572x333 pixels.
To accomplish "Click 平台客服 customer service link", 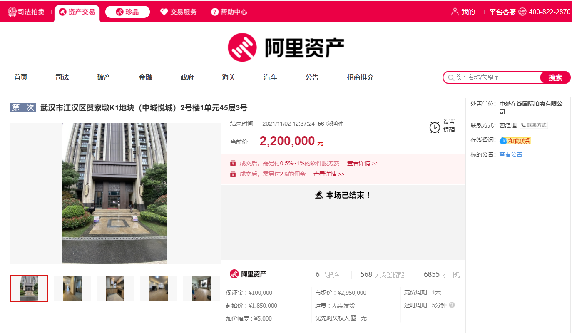I will (502, 12).
